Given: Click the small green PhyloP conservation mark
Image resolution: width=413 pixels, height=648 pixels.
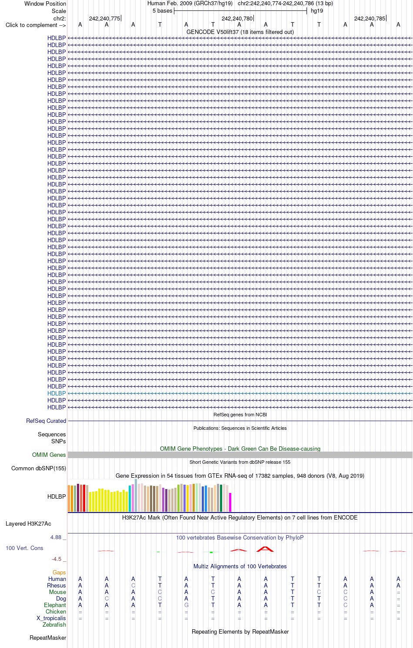Looking at the screenshot, I should coord(211,552).
